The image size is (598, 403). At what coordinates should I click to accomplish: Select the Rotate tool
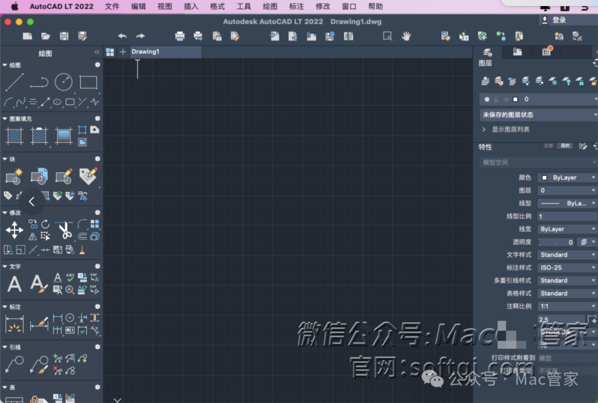click(45, 224)
